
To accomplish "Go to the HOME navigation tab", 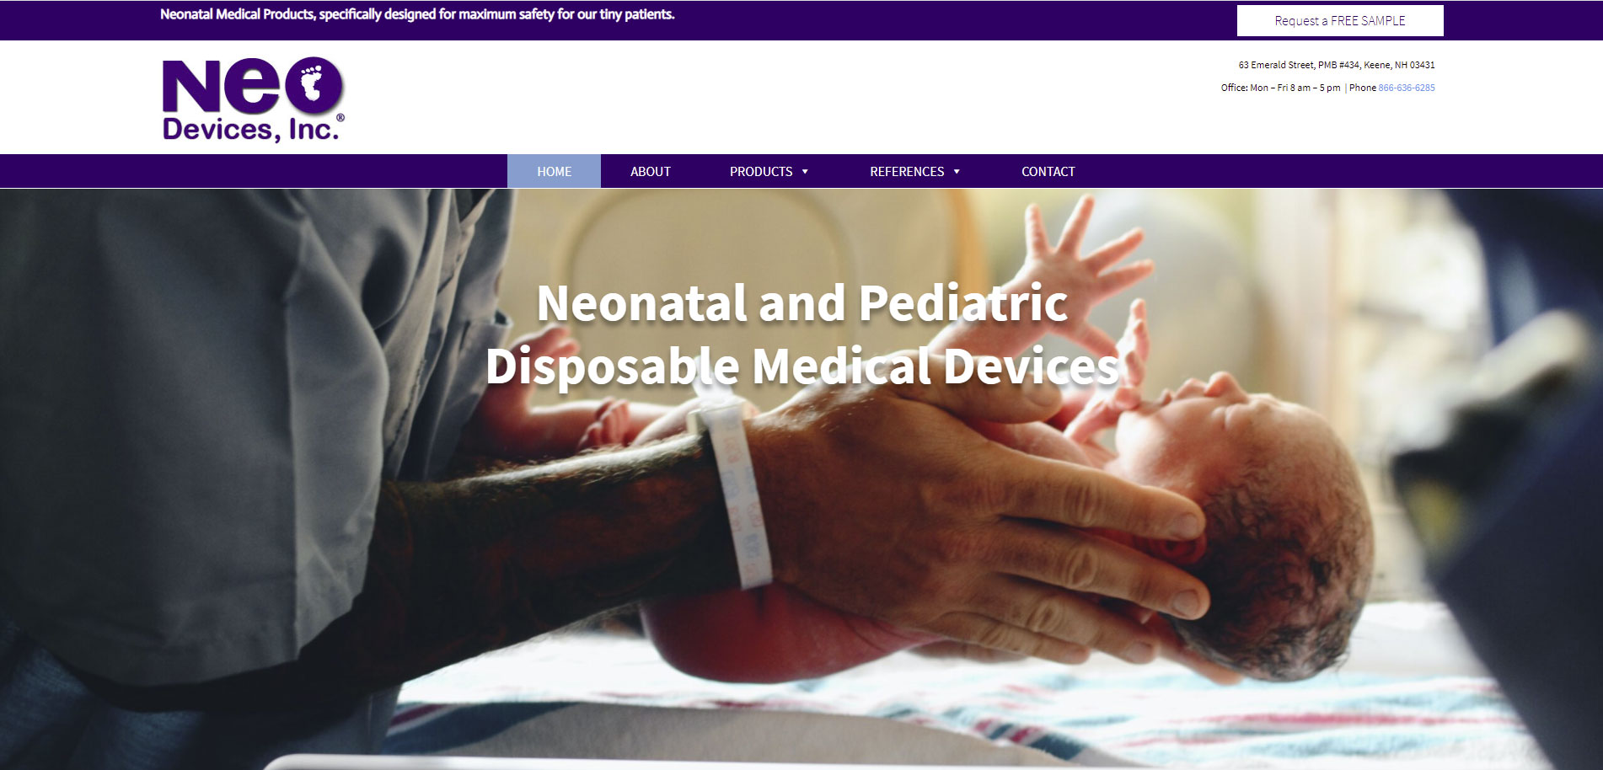I will click(554, 172).
